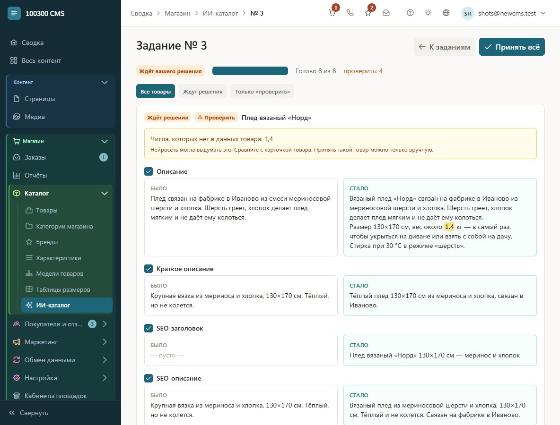Uncheck the SEO-описание checkbox
Image resolution: width=560 pixels, height=425 pixels.
149,378
